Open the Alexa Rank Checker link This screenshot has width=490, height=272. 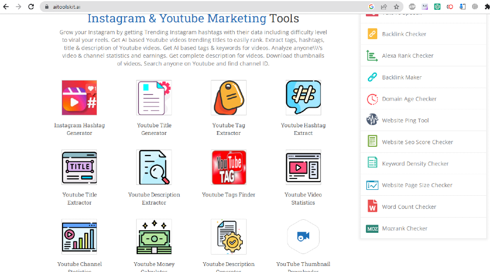[407, 55]
